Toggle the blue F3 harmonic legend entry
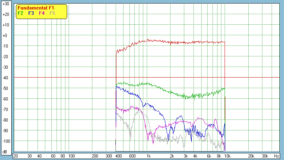The height and width of the screenshot is (160, 284). pyautogui.click(x=31, y=13)
